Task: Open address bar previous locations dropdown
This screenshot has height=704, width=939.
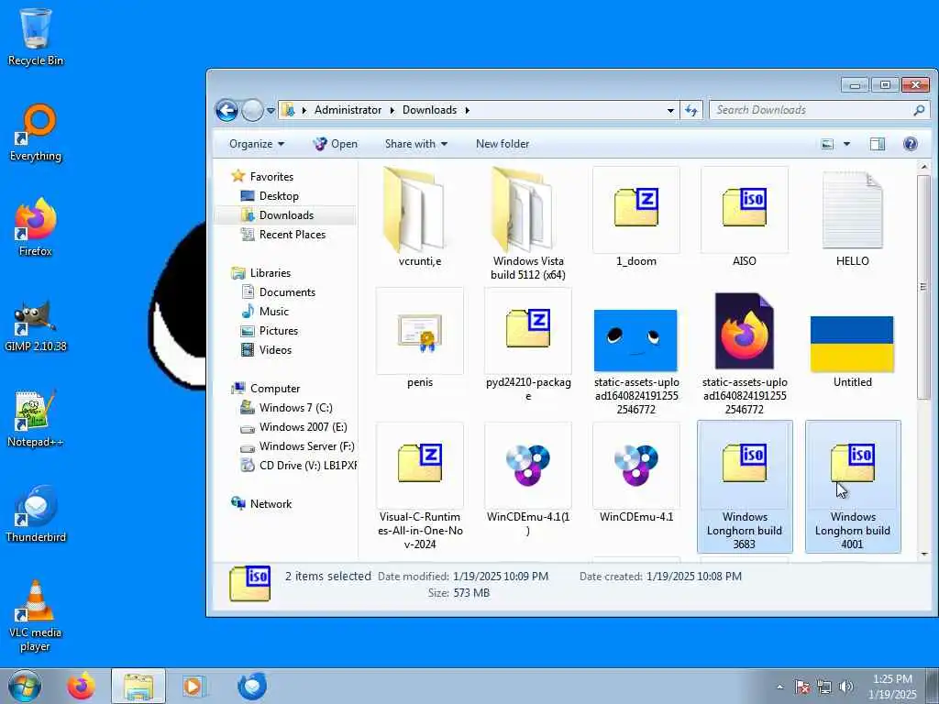Action: [x=670, y=111]
